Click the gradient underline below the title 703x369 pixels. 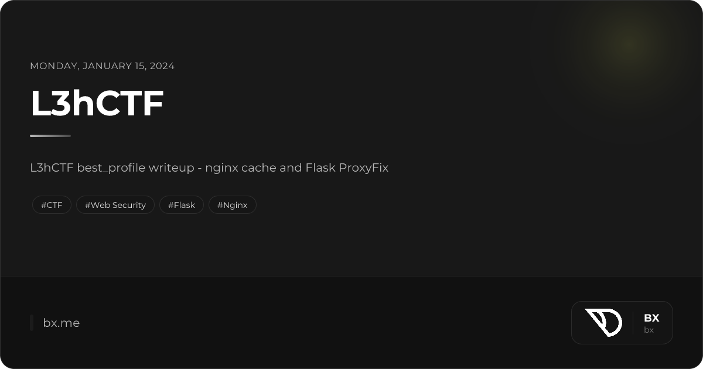coord(50,136)
